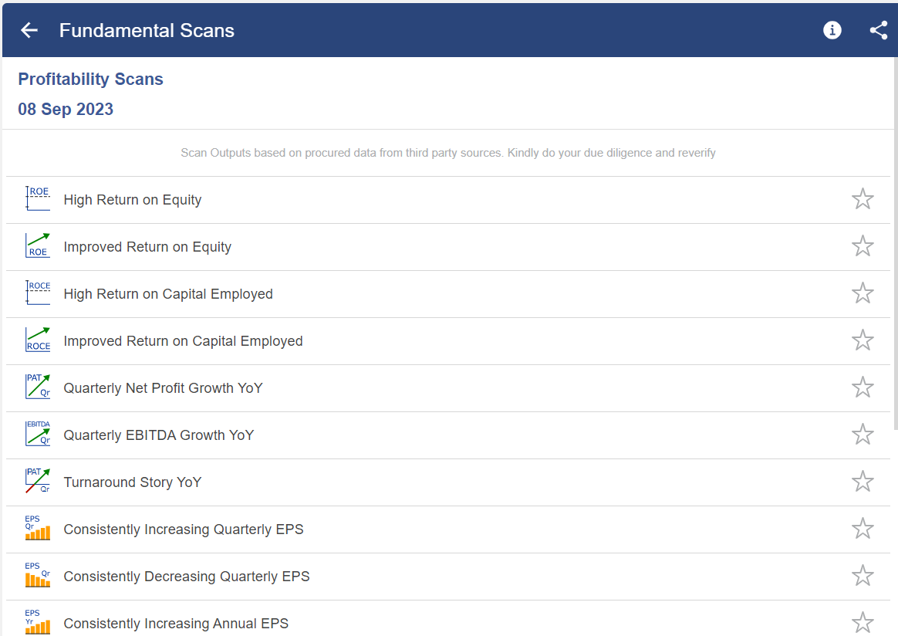The width and height of the screenshot is (898, 636).
Task: Click the ROCE arrow icon for Improved Return on Capital Employed
Action: pyautogui.click(x=38, y=340)
